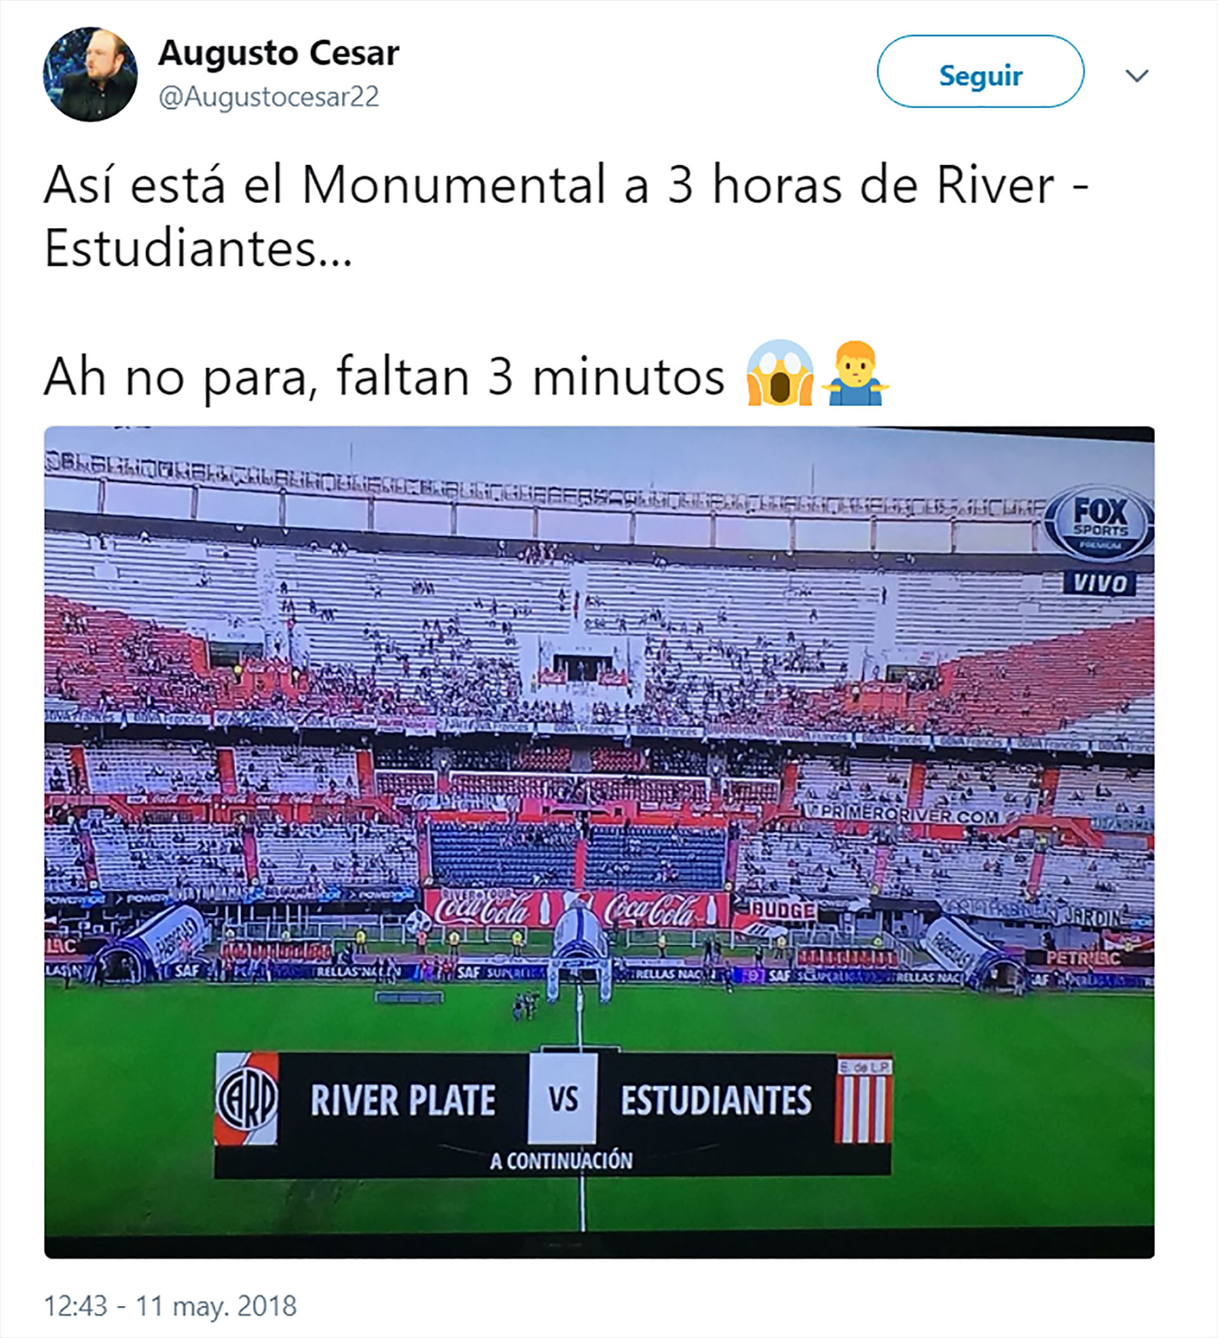Click the RIVER PLATE team name
This screenshot has width=1218, height=1338.
click(402, 1100)
